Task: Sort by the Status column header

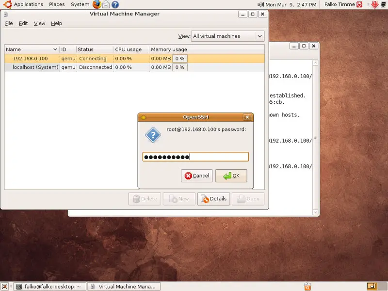Action: pyautogui.click(x=95, y=49)
